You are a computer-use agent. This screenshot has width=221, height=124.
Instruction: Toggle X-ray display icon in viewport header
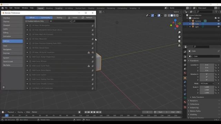165,15
